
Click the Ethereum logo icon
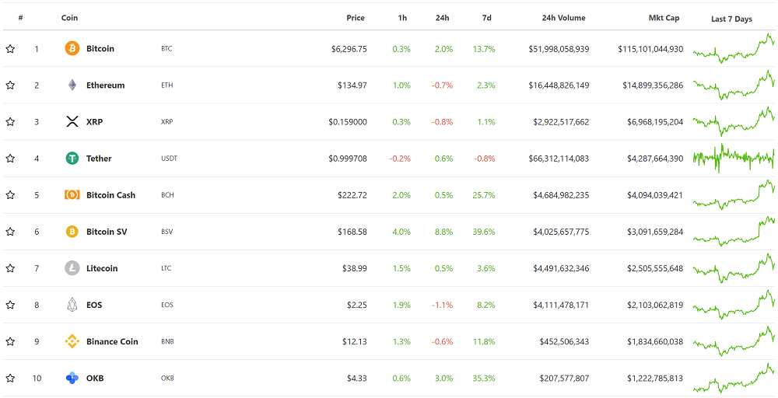[72, 86]
